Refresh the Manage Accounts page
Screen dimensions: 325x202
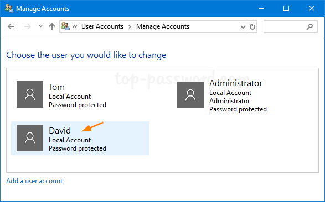click(252, 26)
